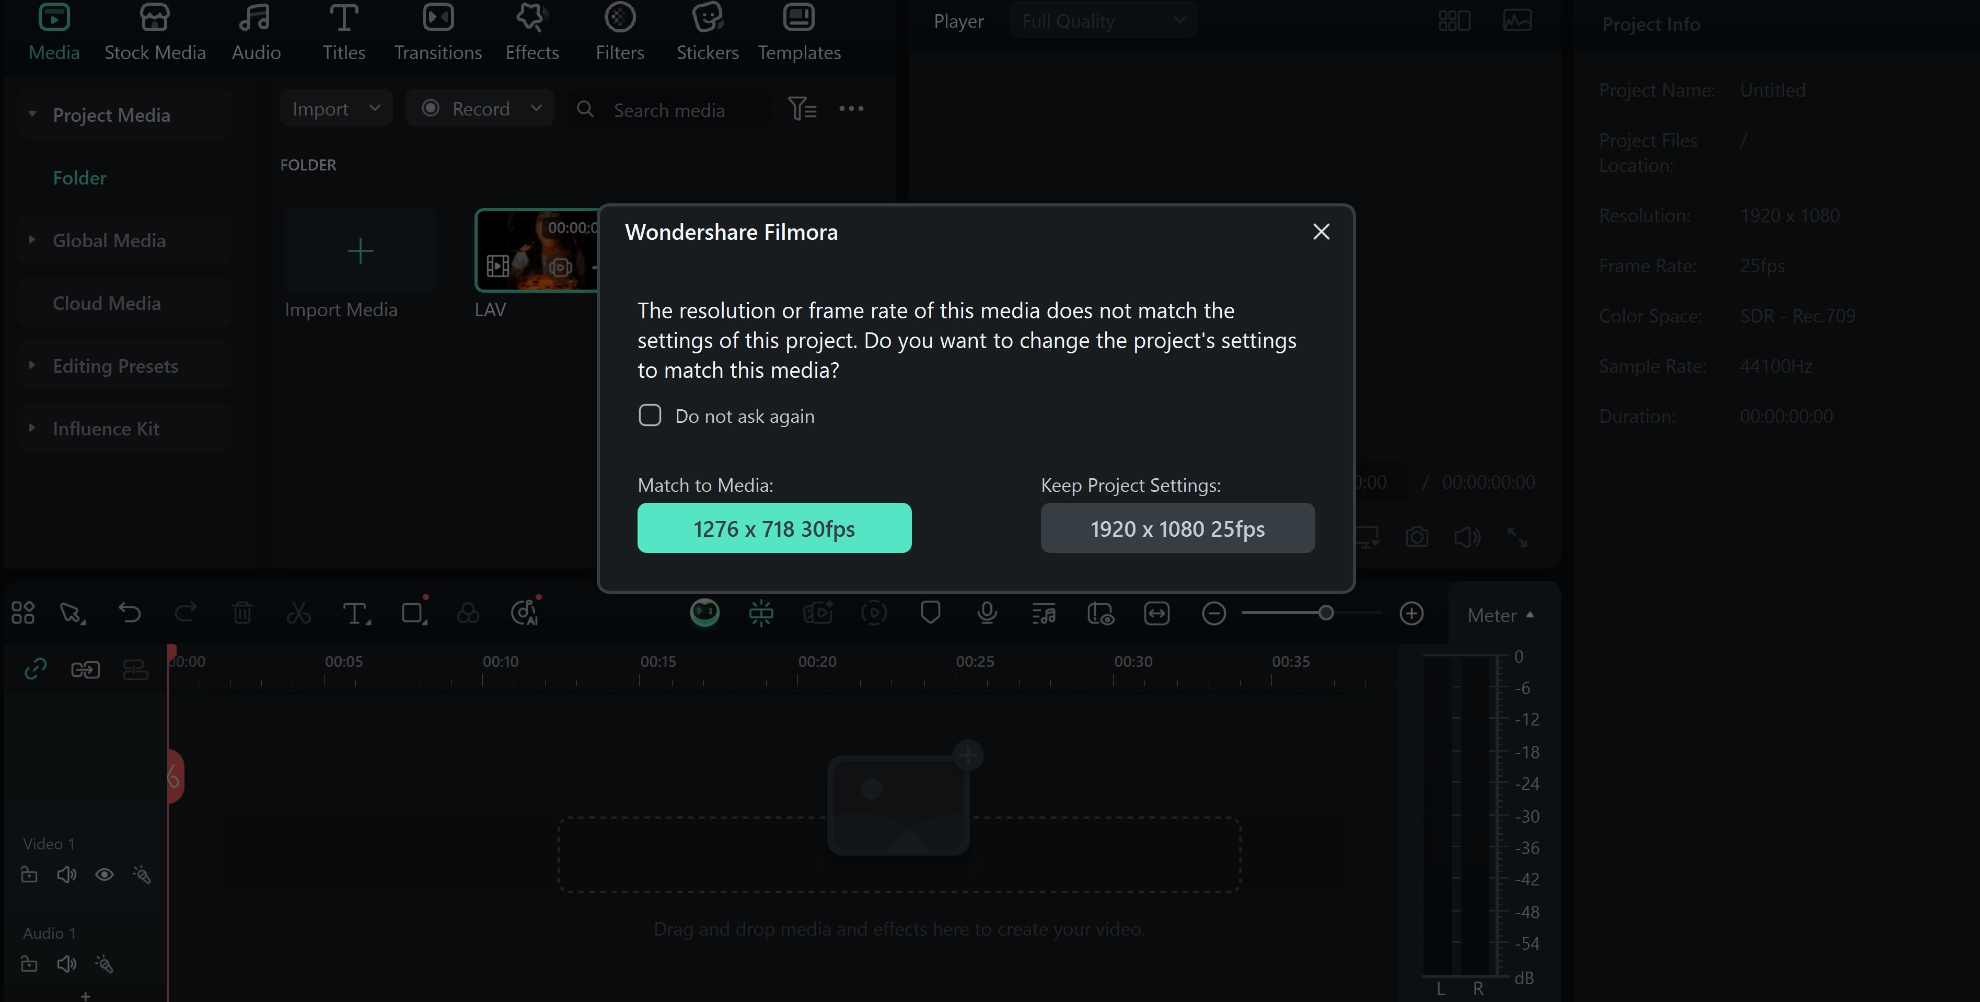Open the player Full Quality dropdown
Screen dimensions: 1980x1002
[1102, 21]
